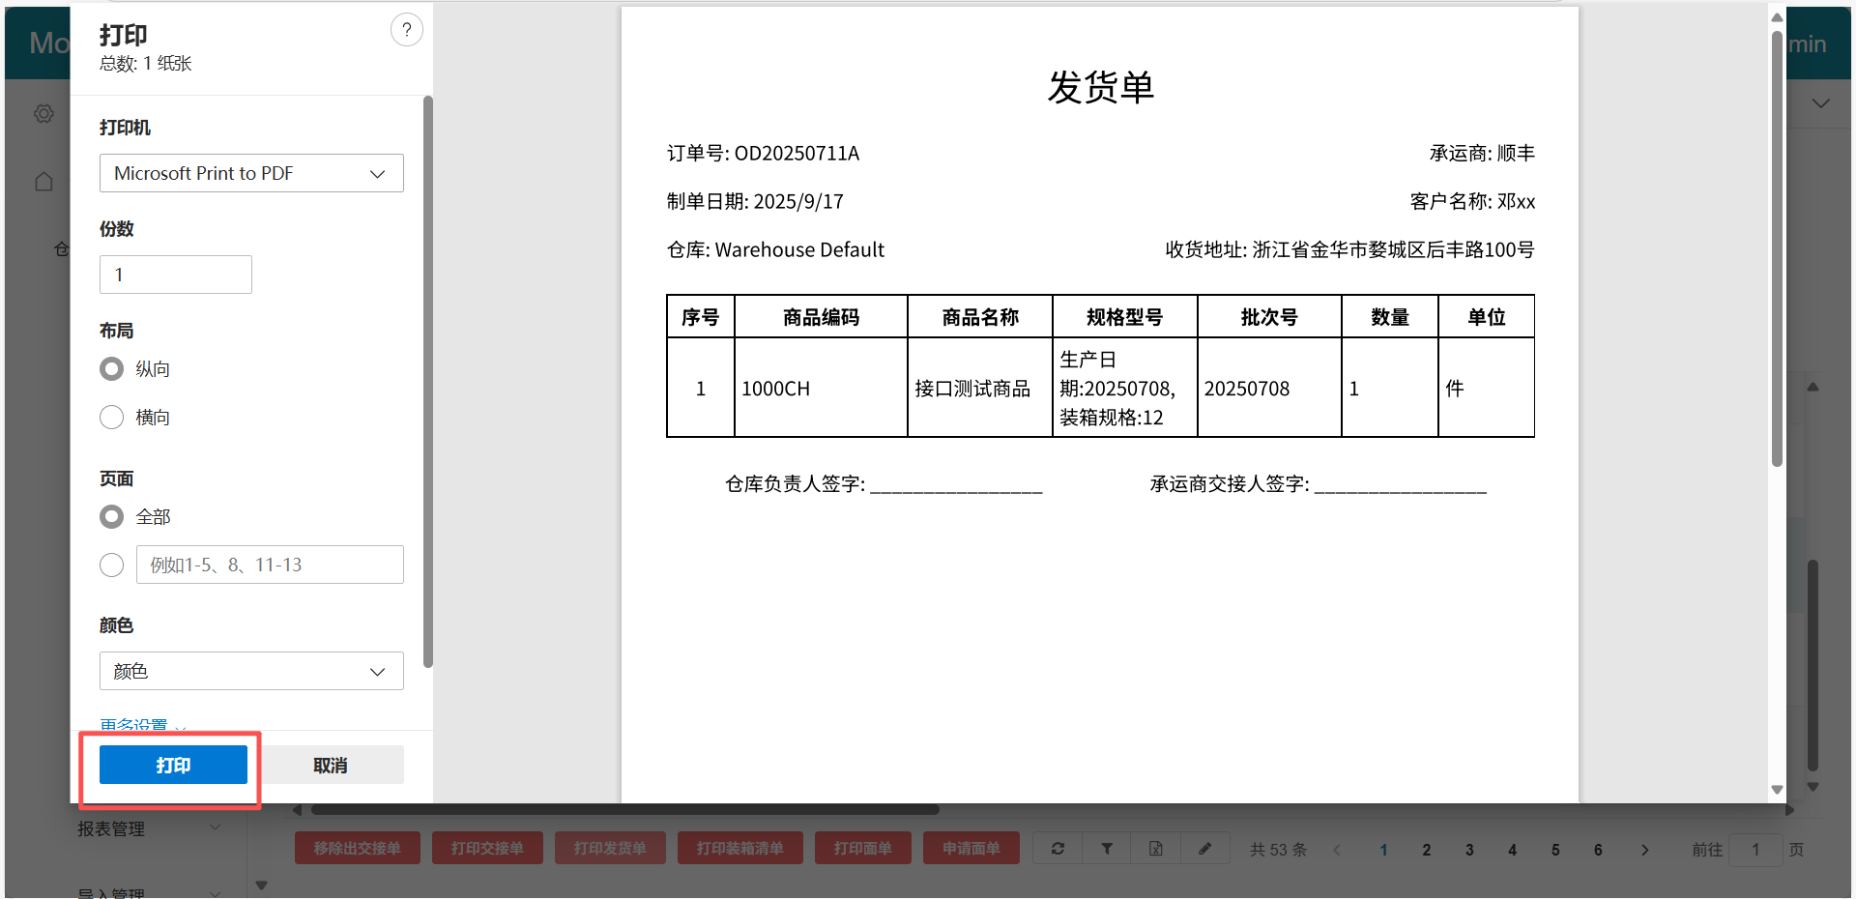Jump to results page 4
The image size is (1856, 899).
coord(1512,850)
